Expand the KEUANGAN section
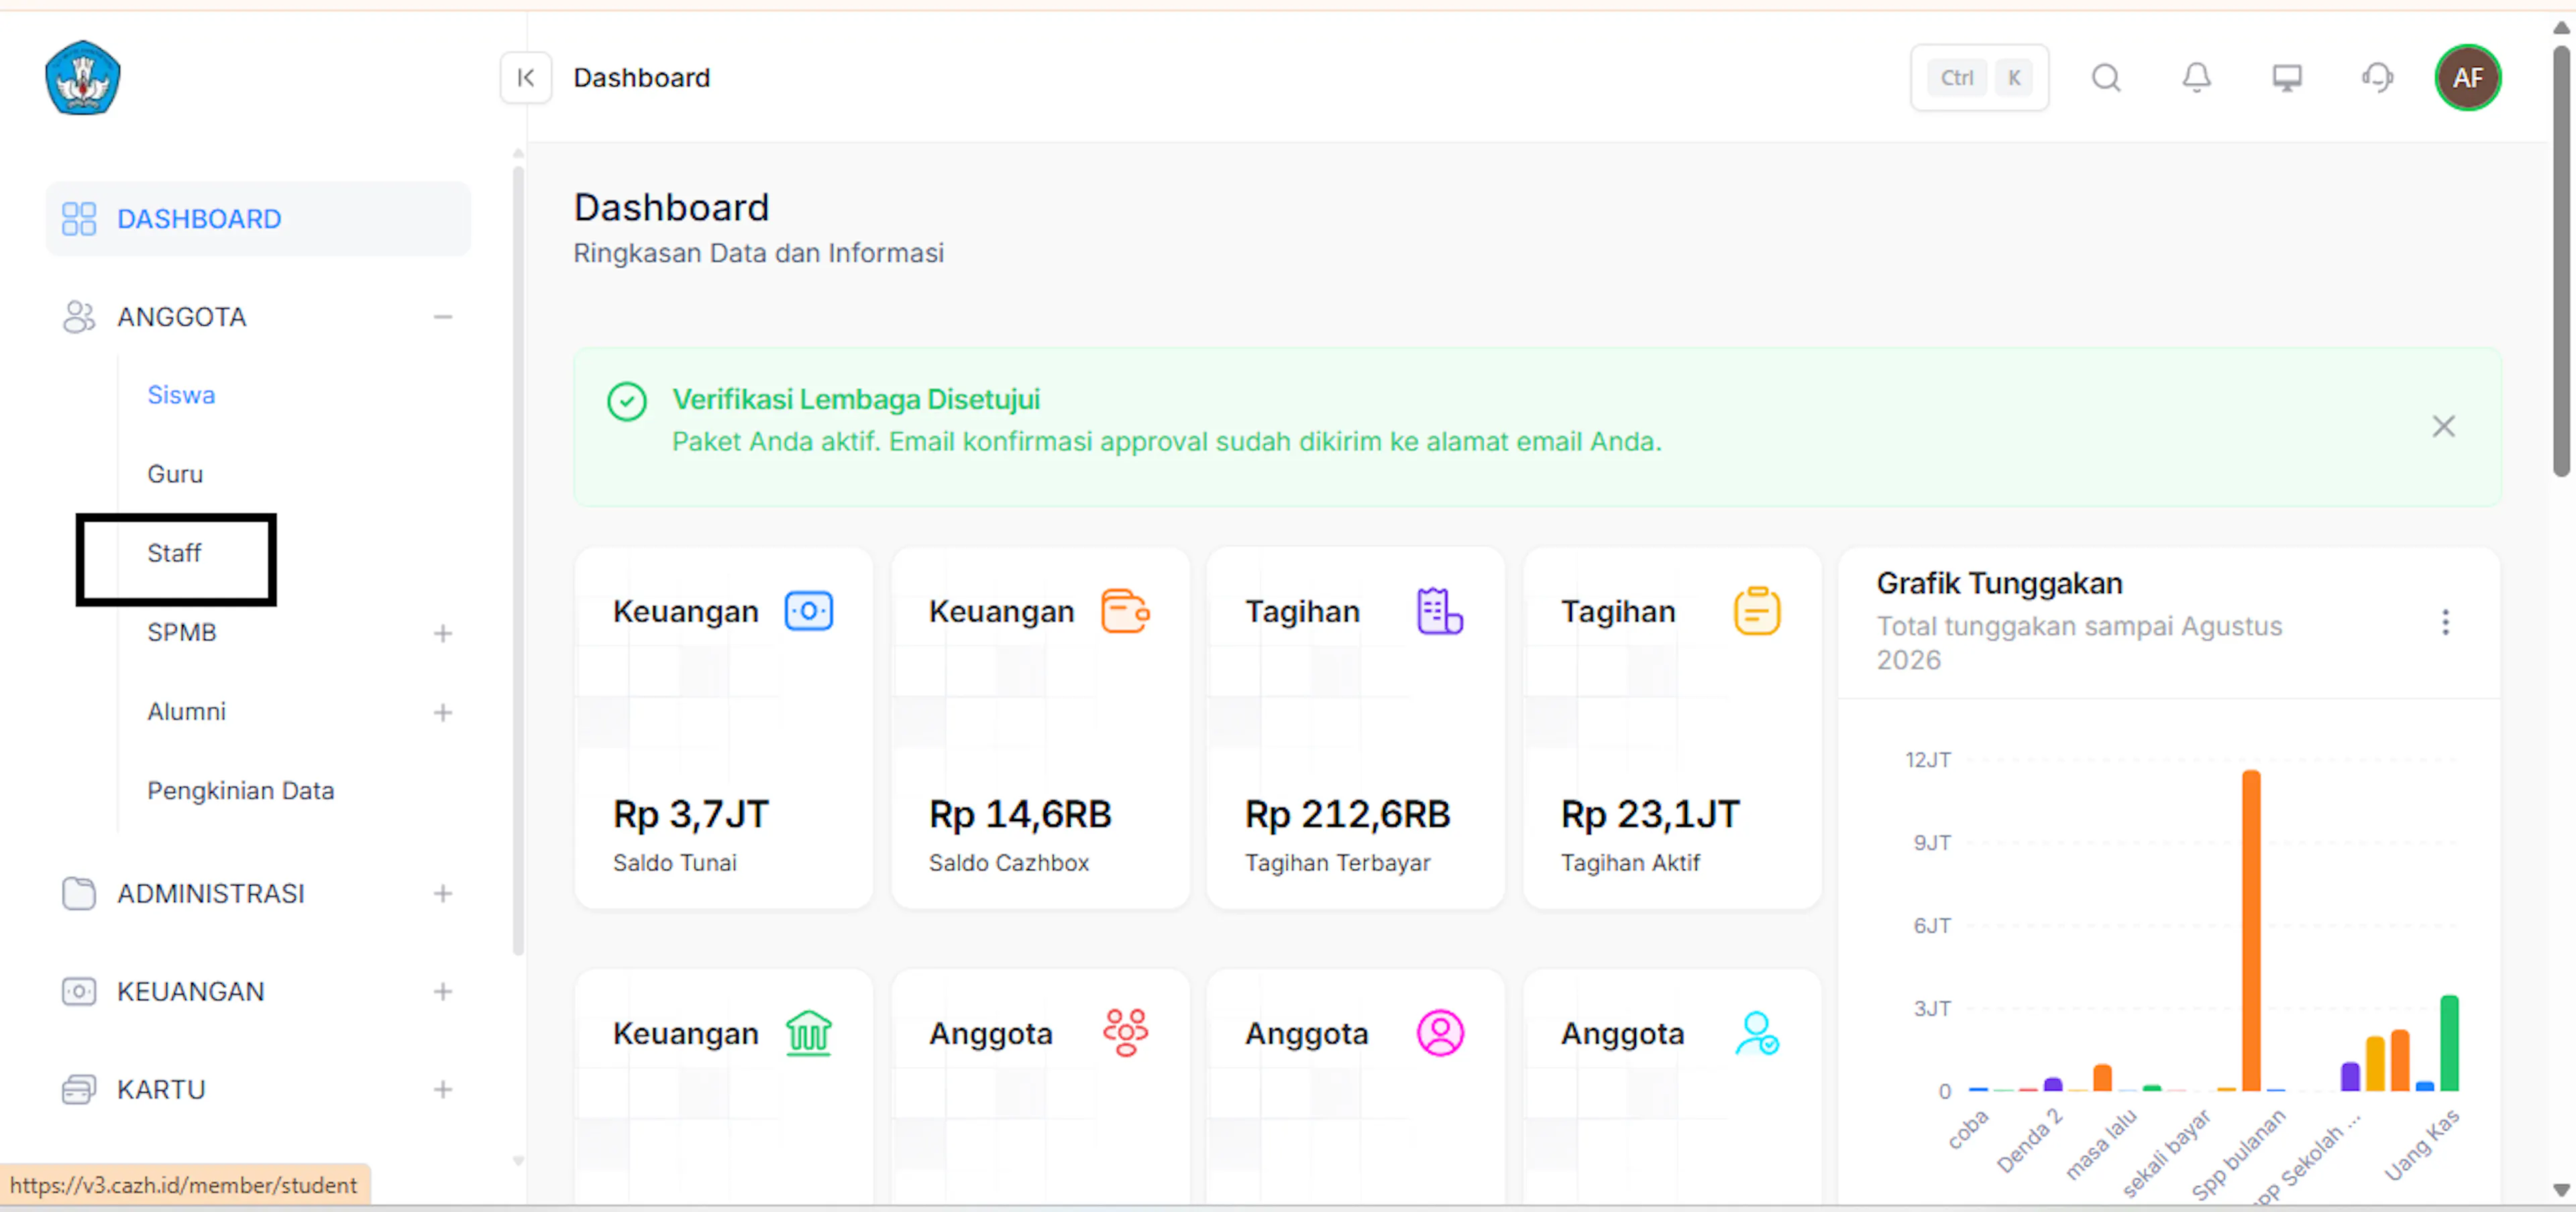The image size is (2576, 1212). coord(443,991)
